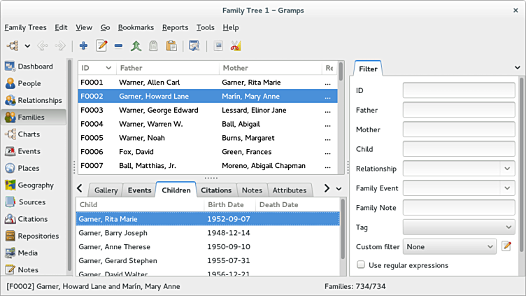526x296 pixels.
Task: Click the scissors icon in toolbar
Action: pyautogui.click(x=236, y=46)
